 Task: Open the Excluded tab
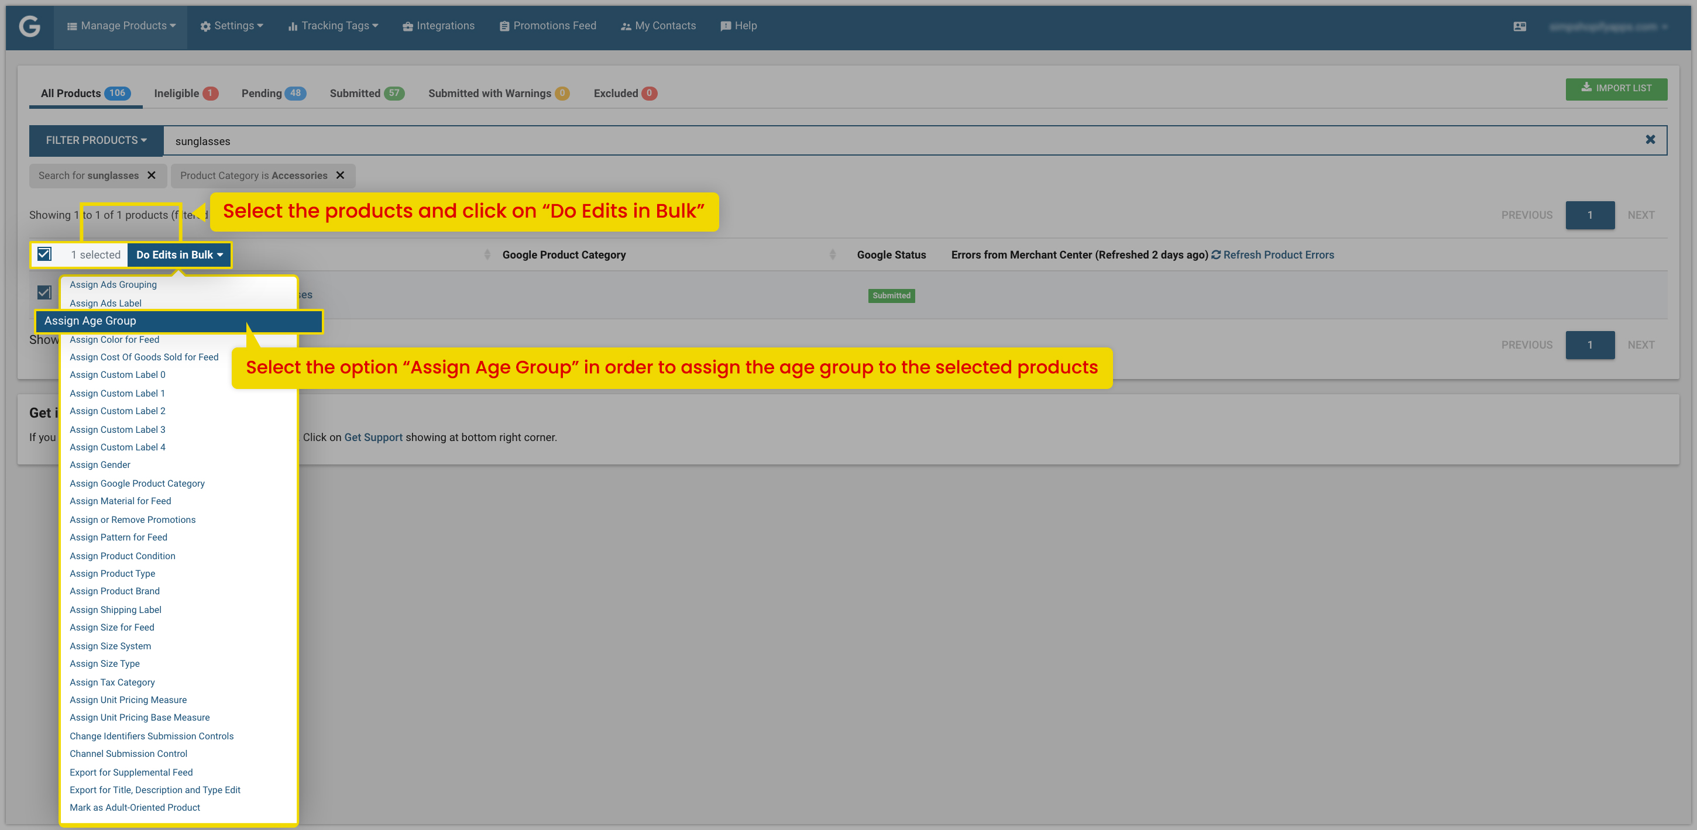[625, 93]
